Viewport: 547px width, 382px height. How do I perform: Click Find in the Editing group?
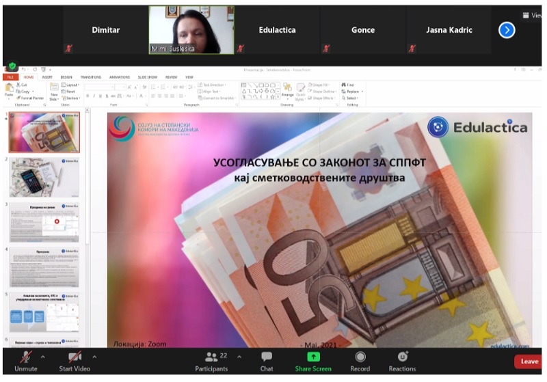[x=348, y=85]
